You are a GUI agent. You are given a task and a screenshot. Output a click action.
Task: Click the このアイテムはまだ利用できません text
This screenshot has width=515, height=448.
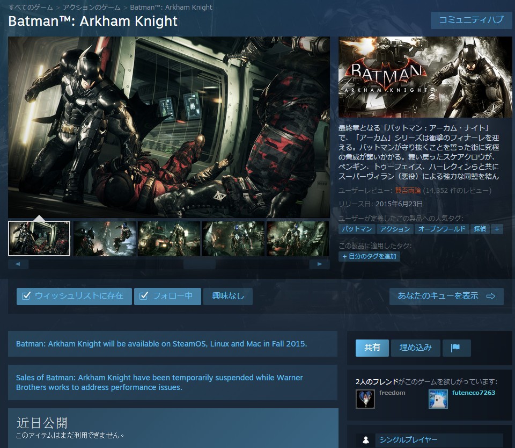(x=70, y=435)
